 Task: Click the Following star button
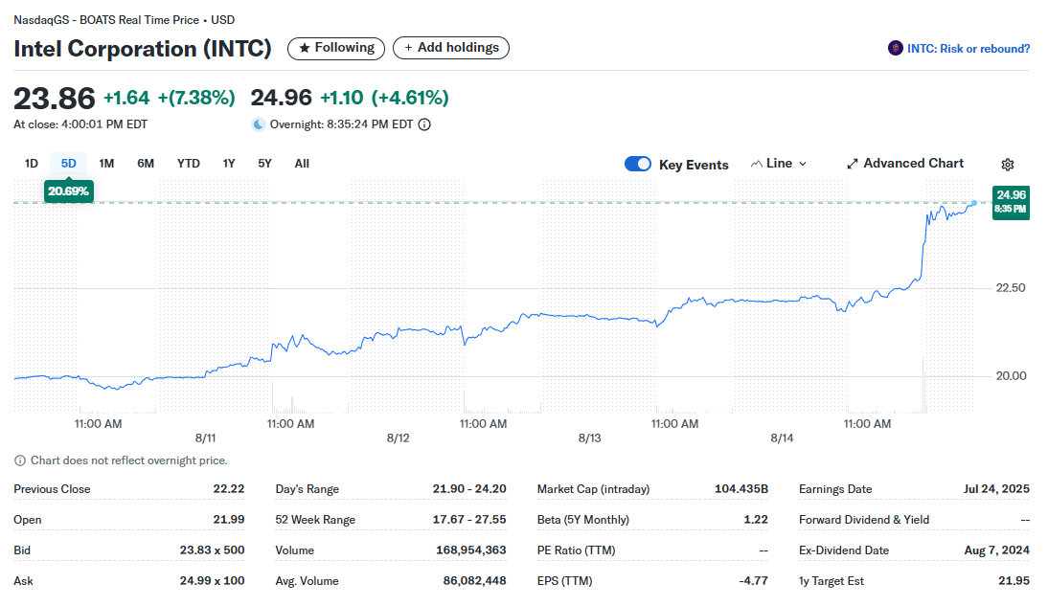tap(336, 48)
